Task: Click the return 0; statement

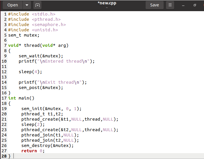Action: [33, 151]
